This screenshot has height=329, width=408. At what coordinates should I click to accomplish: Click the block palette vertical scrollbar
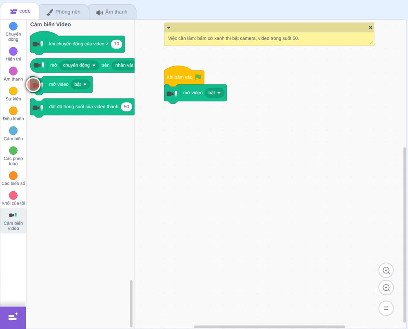tap(131, 303)
